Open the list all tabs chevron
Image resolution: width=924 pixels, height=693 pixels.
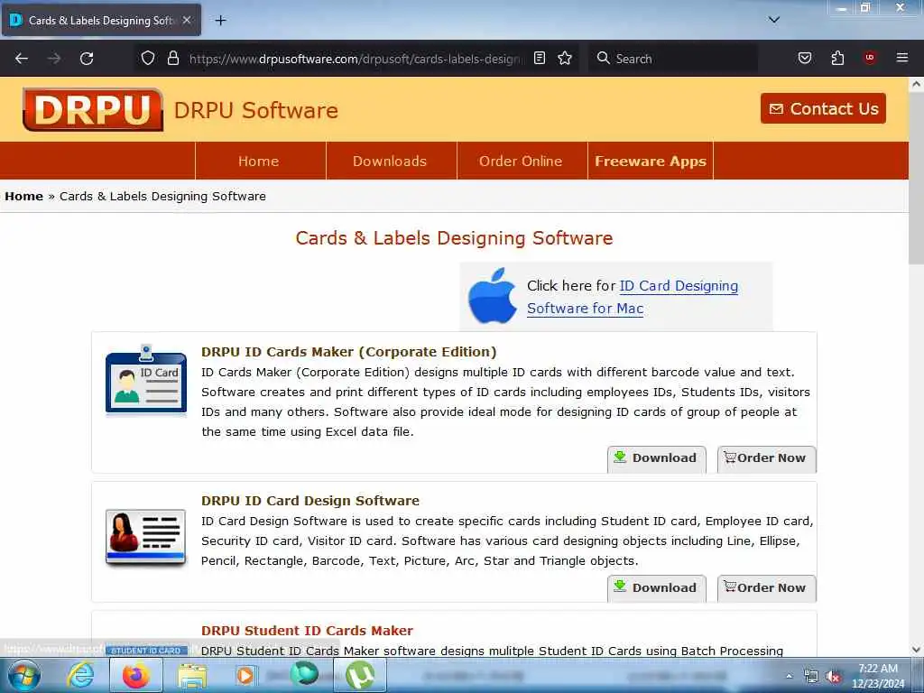pos(774,20)
